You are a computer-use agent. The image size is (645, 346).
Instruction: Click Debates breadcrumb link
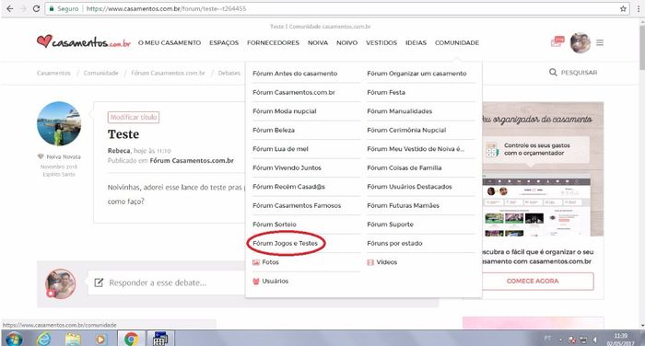229,73
